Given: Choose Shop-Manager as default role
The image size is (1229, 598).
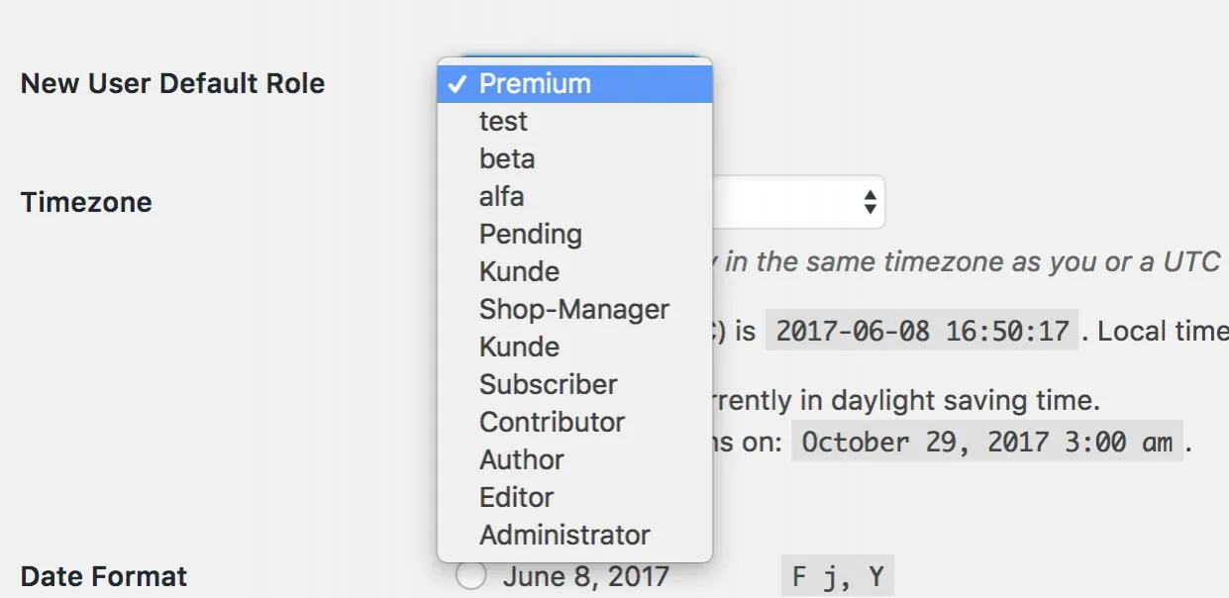Looking at the screenshot, I should (574, 309).
